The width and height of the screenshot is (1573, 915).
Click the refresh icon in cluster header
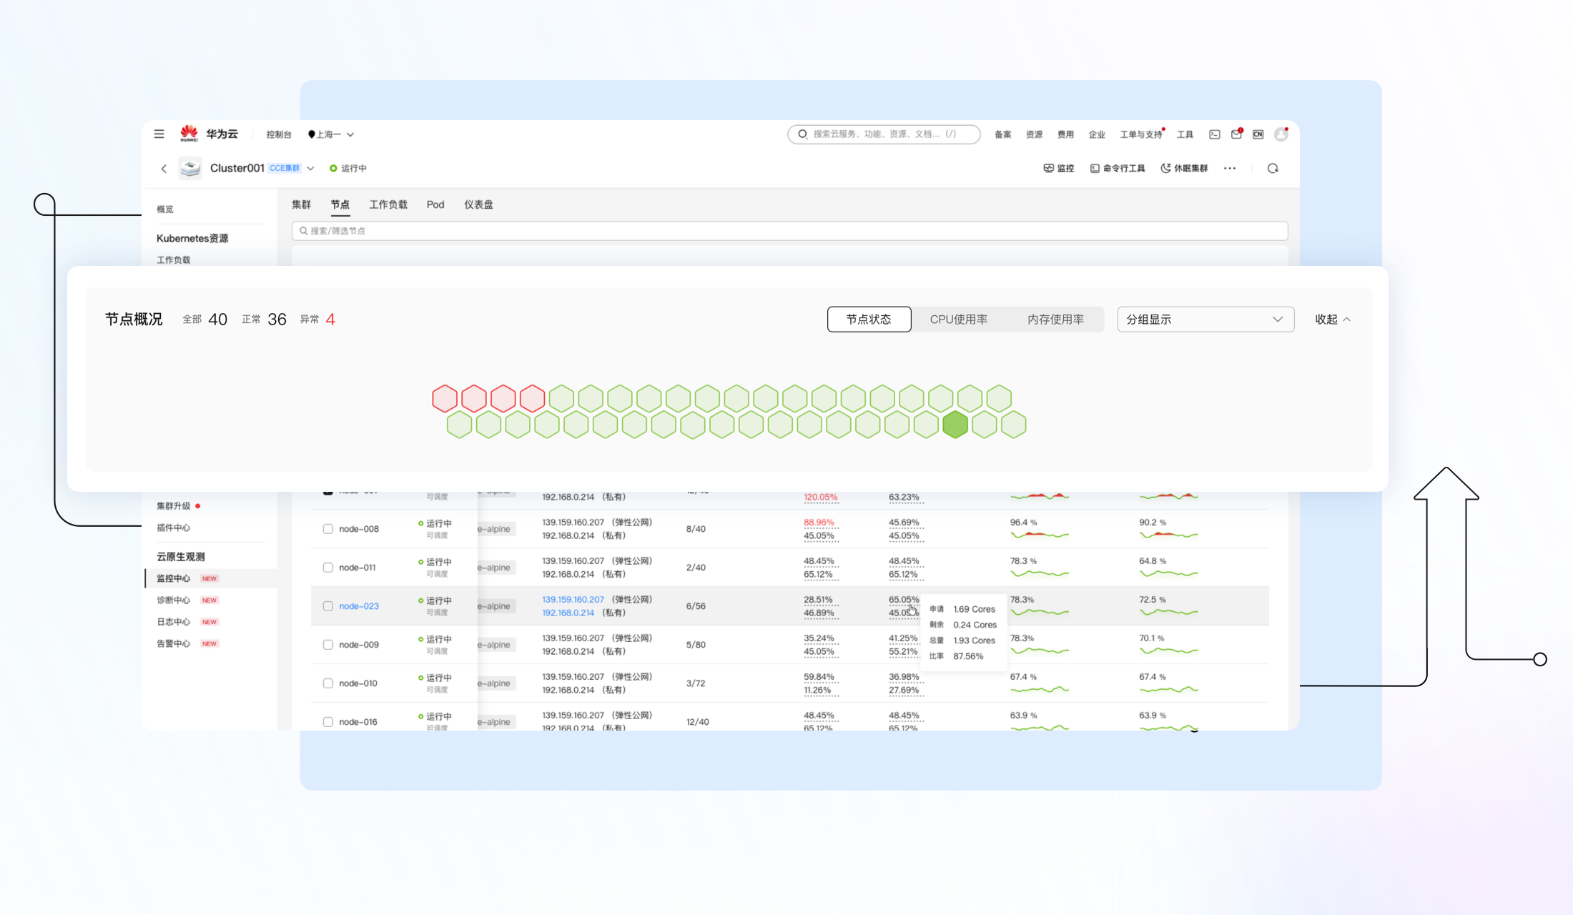tap(1273, 169)
